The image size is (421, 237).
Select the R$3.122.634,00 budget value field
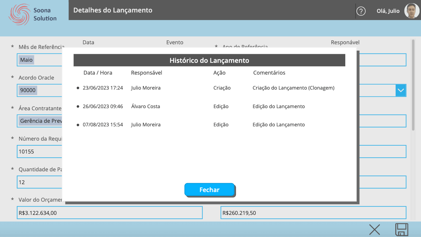pyautogui.click(x=109, y=213)
